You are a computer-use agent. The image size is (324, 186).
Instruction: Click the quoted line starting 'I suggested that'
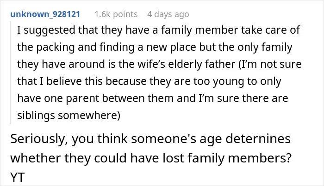point(158,30)
